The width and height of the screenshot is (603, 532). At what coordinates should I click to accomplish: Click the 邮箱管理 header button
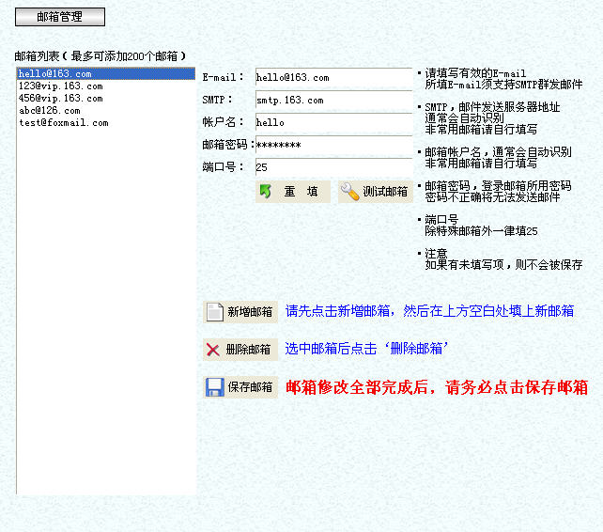[60, 17]
